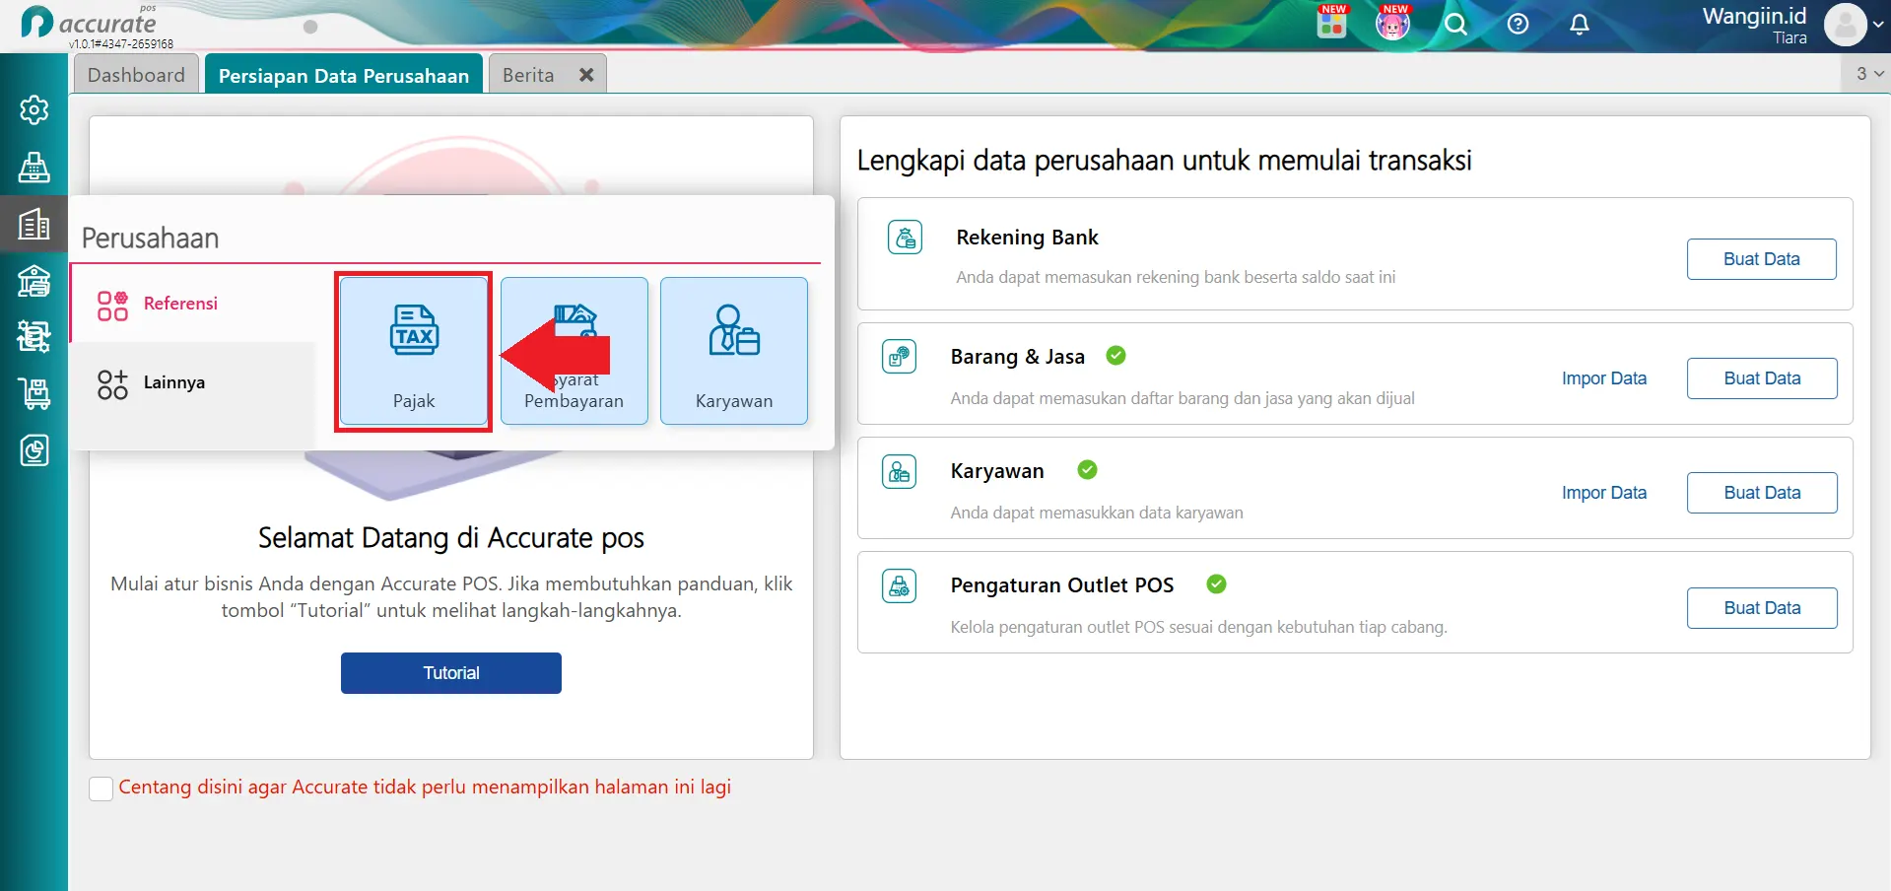Check the 'Centang disini' checkbox
This screenshot has height=891, width=1891.
[x=101, y=788]
